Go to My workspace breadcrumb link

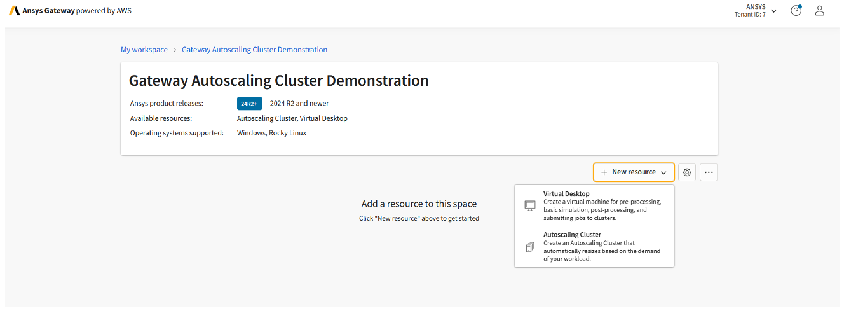(144, 50)
